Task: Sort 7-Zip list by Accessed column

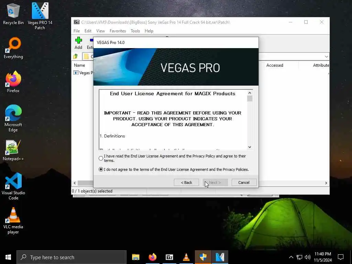Action: [x=275, y=65]
